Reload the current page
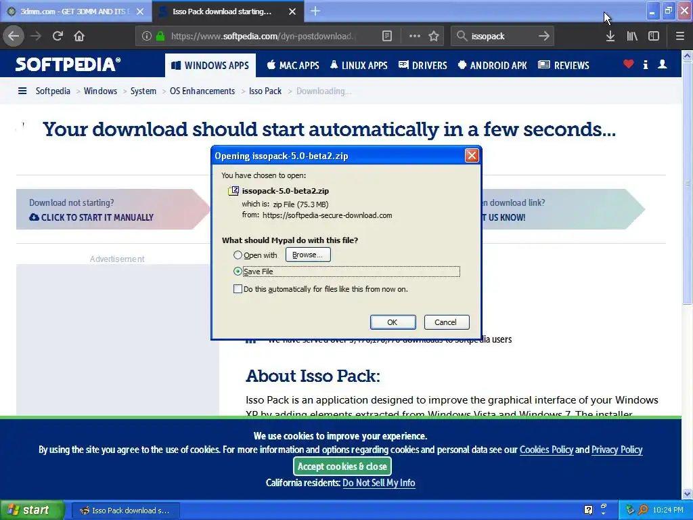The width and height of the screenshot is (693, 520). coord(58,36)
